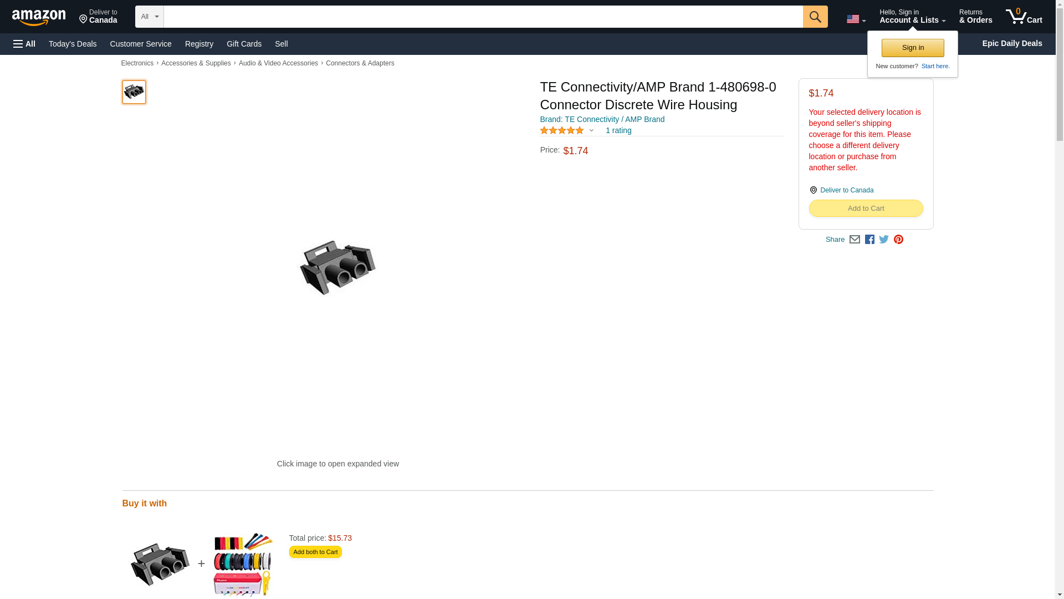Go to Customer Service

[x=141, y=44]
